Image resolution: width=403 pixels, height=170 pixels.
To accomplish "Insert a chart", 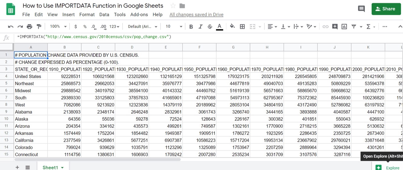I will click(x=344, y=27).
